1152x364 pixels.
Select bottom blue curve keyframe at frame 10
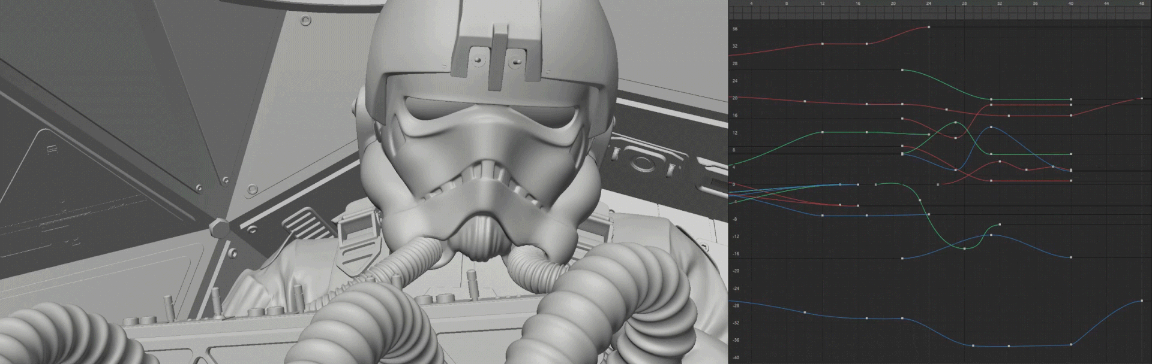[x=805, y=312]
